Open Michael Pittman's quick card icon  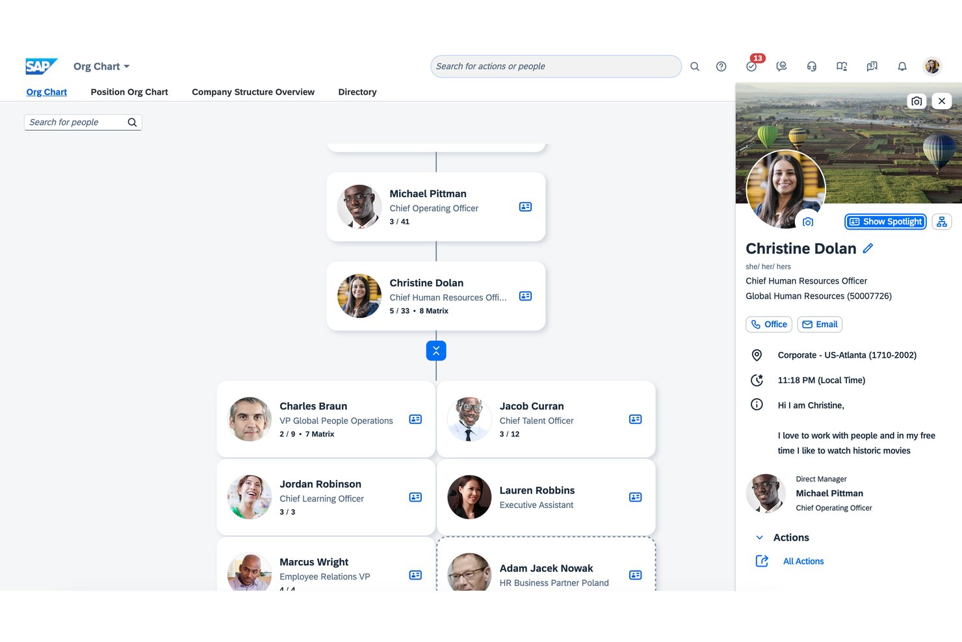tap(525, 207)
